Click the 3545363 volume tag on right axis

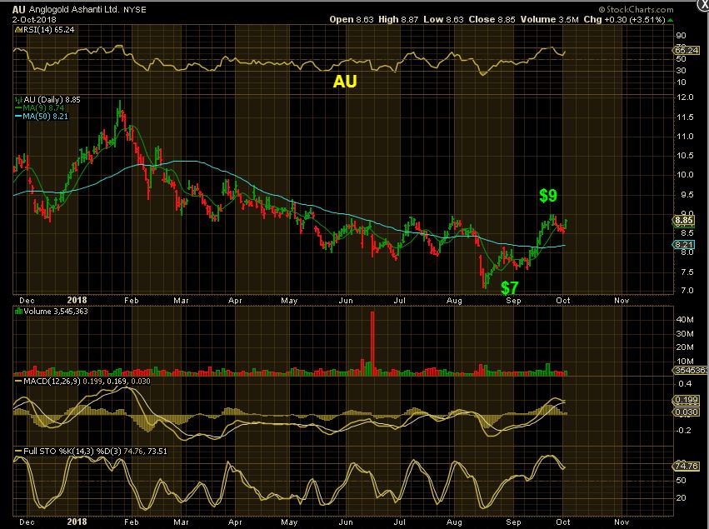(x=691, y=370)
